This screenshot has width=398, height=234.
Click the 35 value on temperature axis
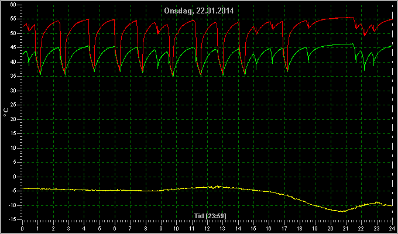(x=13, y=77)
